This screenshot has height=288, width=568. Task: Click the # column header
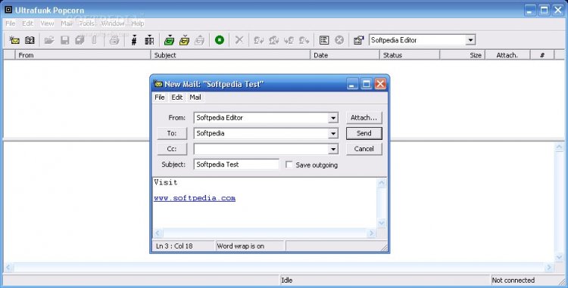click(542, 55)
